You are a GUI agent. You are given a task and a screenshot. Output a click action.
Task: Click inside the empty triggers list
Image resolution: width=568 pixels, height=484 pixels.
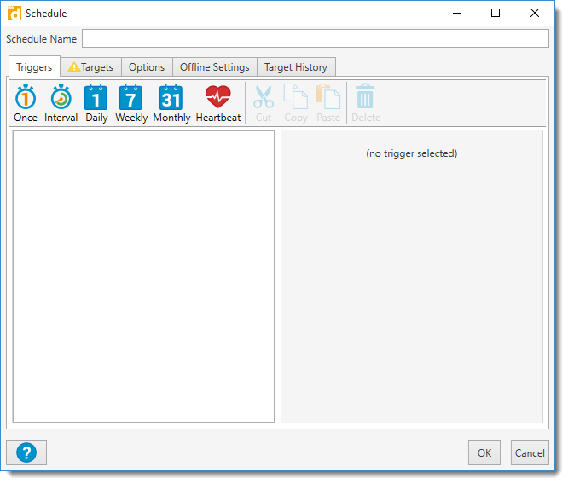point(143,275)
